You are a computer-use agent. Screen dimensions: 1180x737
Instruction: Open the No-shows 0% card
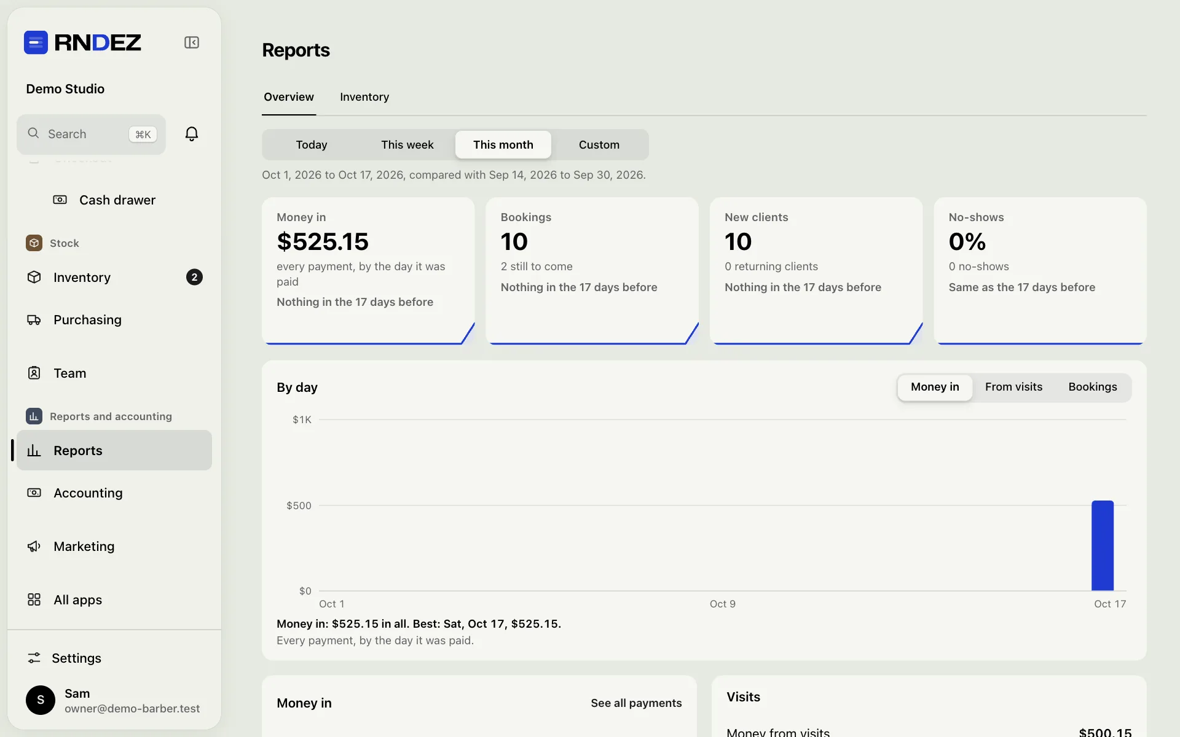[x=1040, y=271]
